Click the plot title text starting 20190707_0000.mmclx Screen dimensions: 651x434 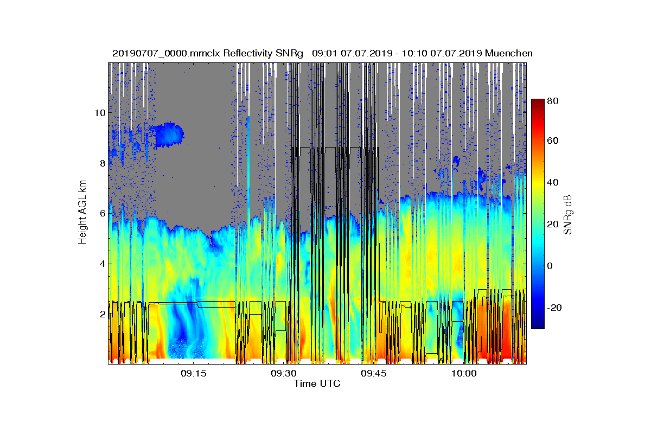322,53
